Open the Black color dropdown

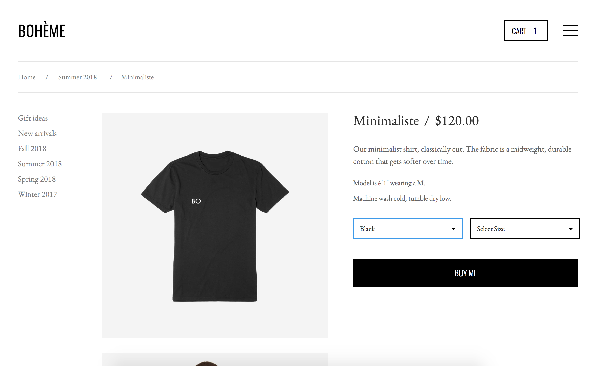[x=407, y=229]
